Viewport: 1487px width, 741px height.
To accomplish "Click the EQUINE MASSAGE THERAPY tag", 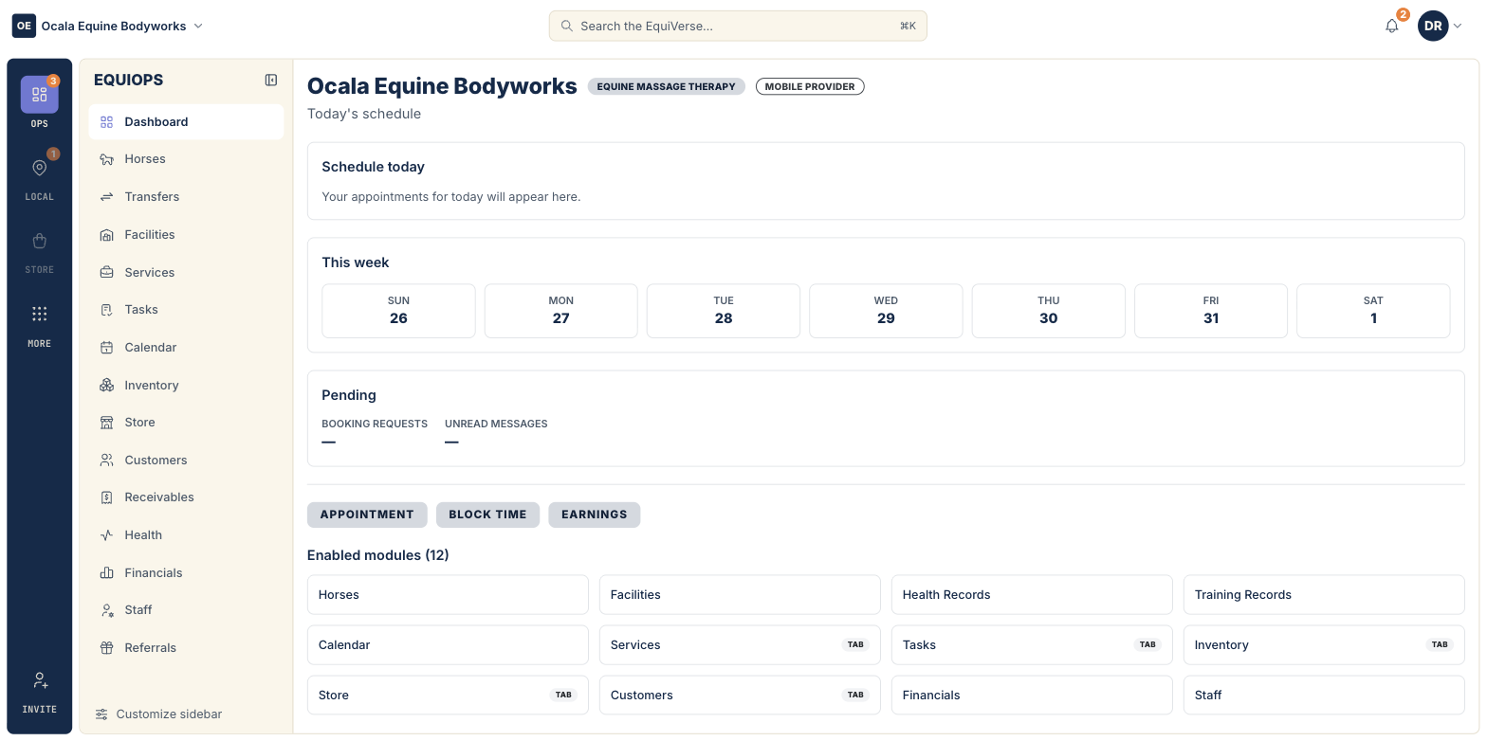I will coord(667,86).
